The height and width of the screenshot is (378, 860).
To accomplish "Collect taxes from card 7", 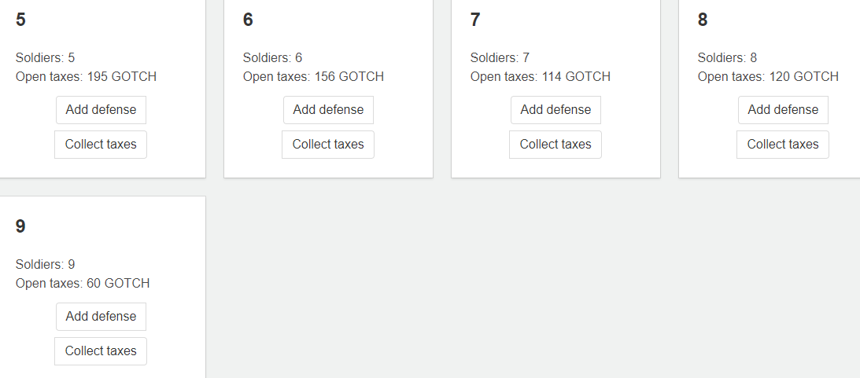I will [x=555, y=145].
